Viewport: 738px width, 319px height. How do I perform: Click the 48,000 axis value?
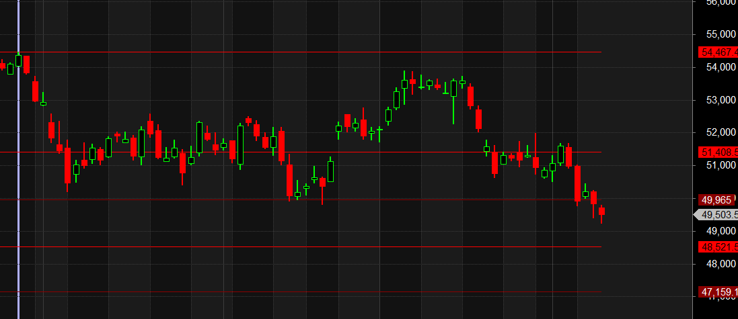(x=720, y=263)
